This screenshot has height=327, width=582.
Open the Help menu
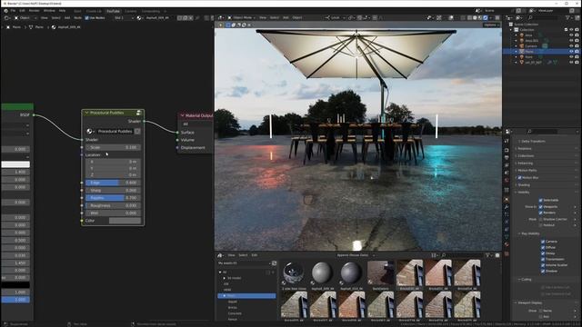click(x=62, y=11)
